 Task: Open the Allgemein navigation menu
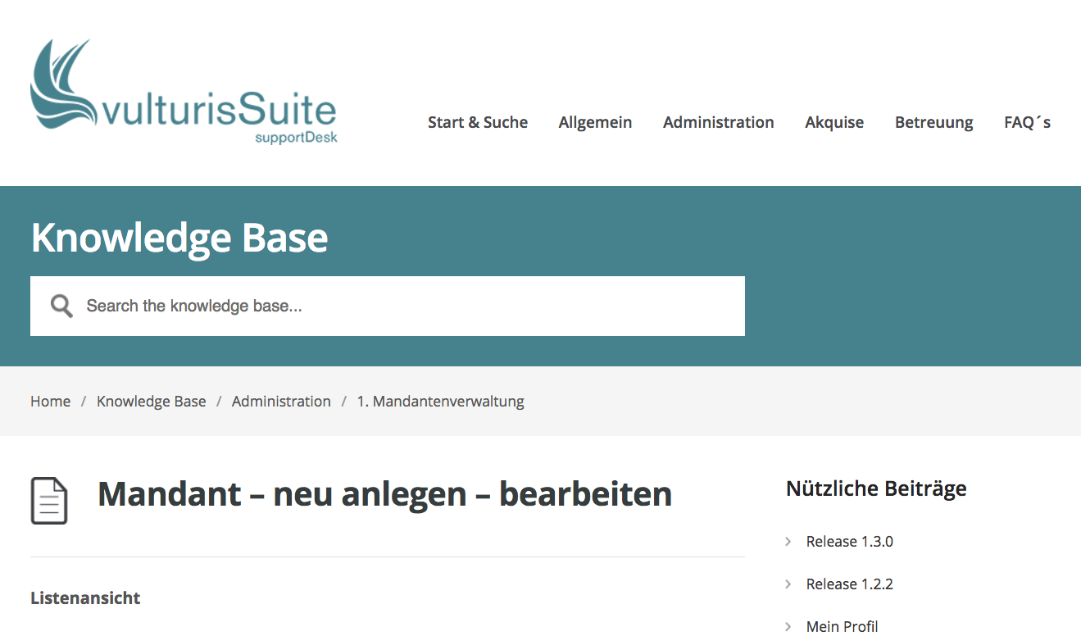pos(595,122)
